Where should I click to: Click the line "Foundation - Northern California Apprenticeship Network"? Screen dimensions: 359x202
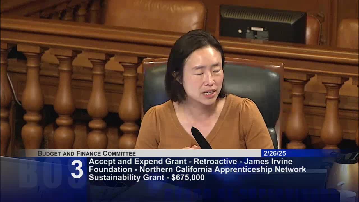click(x=197, y=169)
